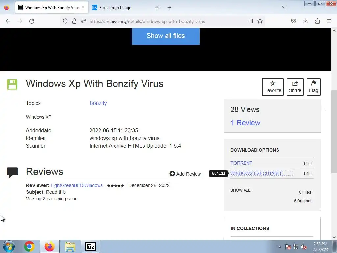Open the Firefox downloads panel
Image resolution: width=337 pixels, height=253 pixels.
pyautogui.click(x=305, y=21)
